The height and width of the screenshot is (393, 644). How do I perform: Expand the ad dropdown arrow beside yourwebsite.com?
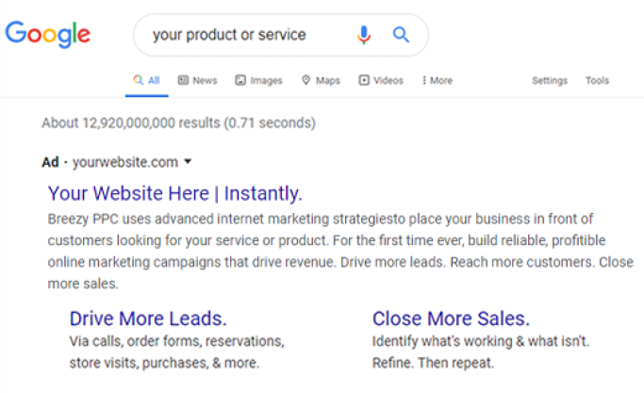189,162
